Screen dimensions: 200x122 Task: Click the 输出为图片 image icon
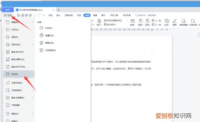8,59
